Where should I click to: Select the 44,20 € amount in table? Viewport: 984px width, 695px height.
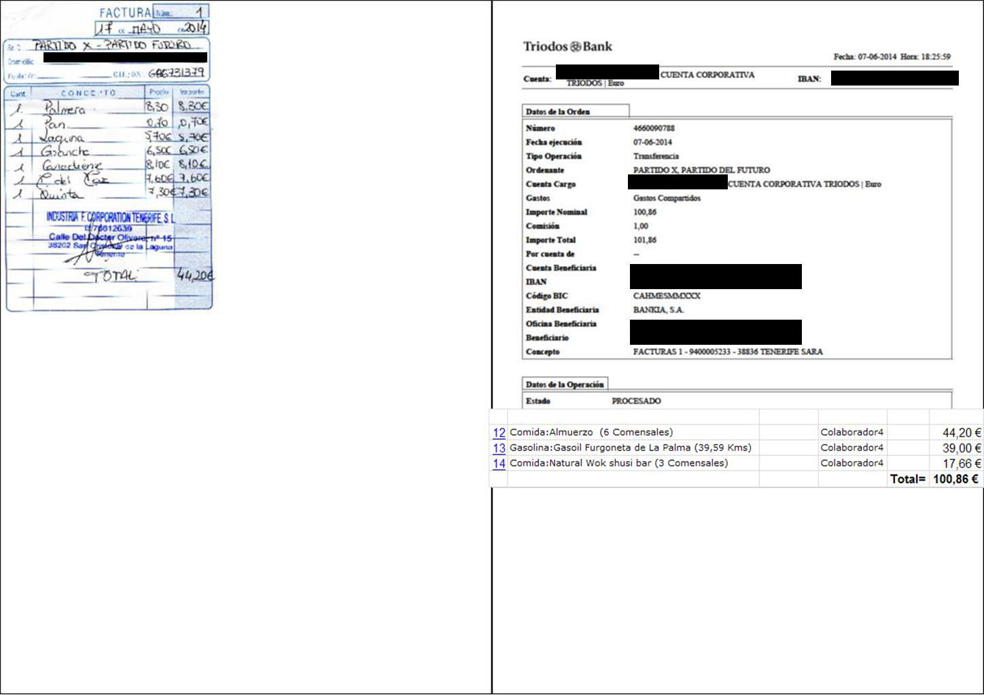coord(962,433)
